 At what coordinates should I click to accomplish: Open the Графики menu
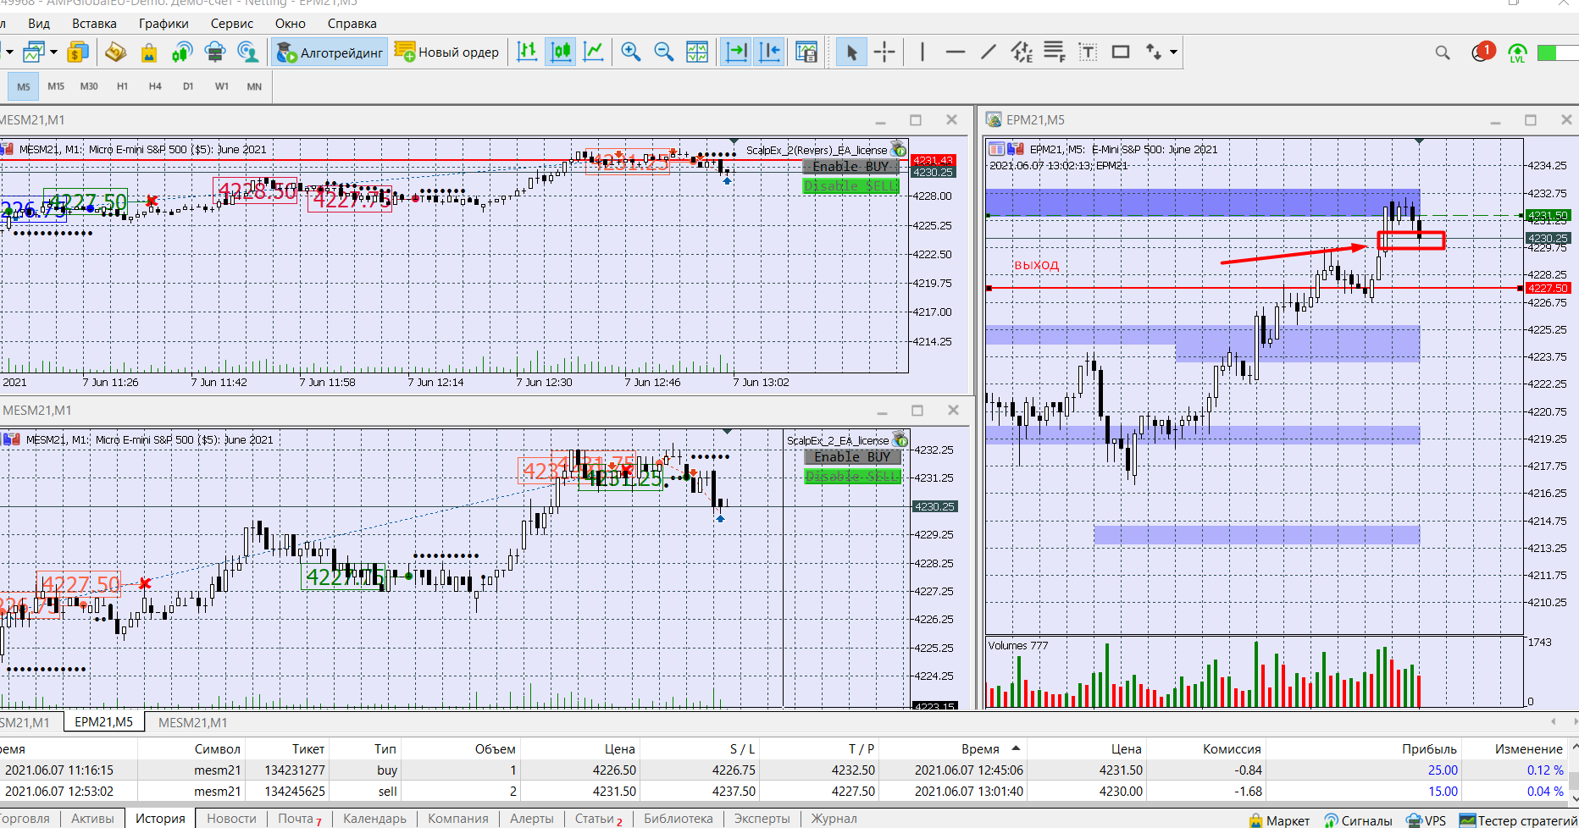(x=163, y=24)
